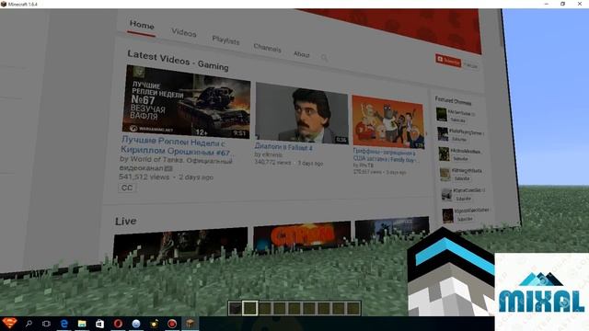Viewport: 589px width, 331px height.
Task: Click the yellow taskbar icon next to Opera
Action: pyautogui.click(x=154, y=323)
